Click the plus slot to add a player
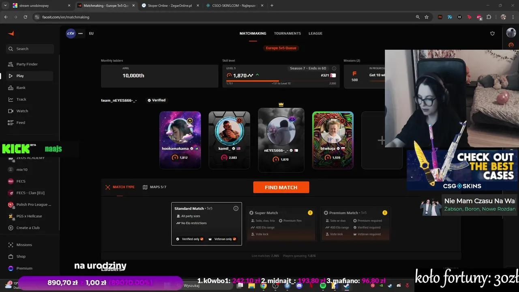This screenshot has width=519, height=292. coord(381,140)
